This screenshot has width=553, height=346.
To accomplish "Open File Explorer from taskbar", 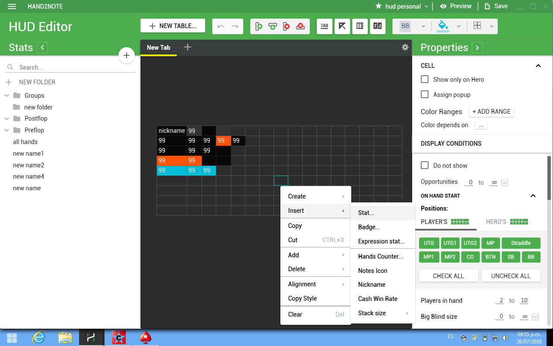I will (65, 338).
